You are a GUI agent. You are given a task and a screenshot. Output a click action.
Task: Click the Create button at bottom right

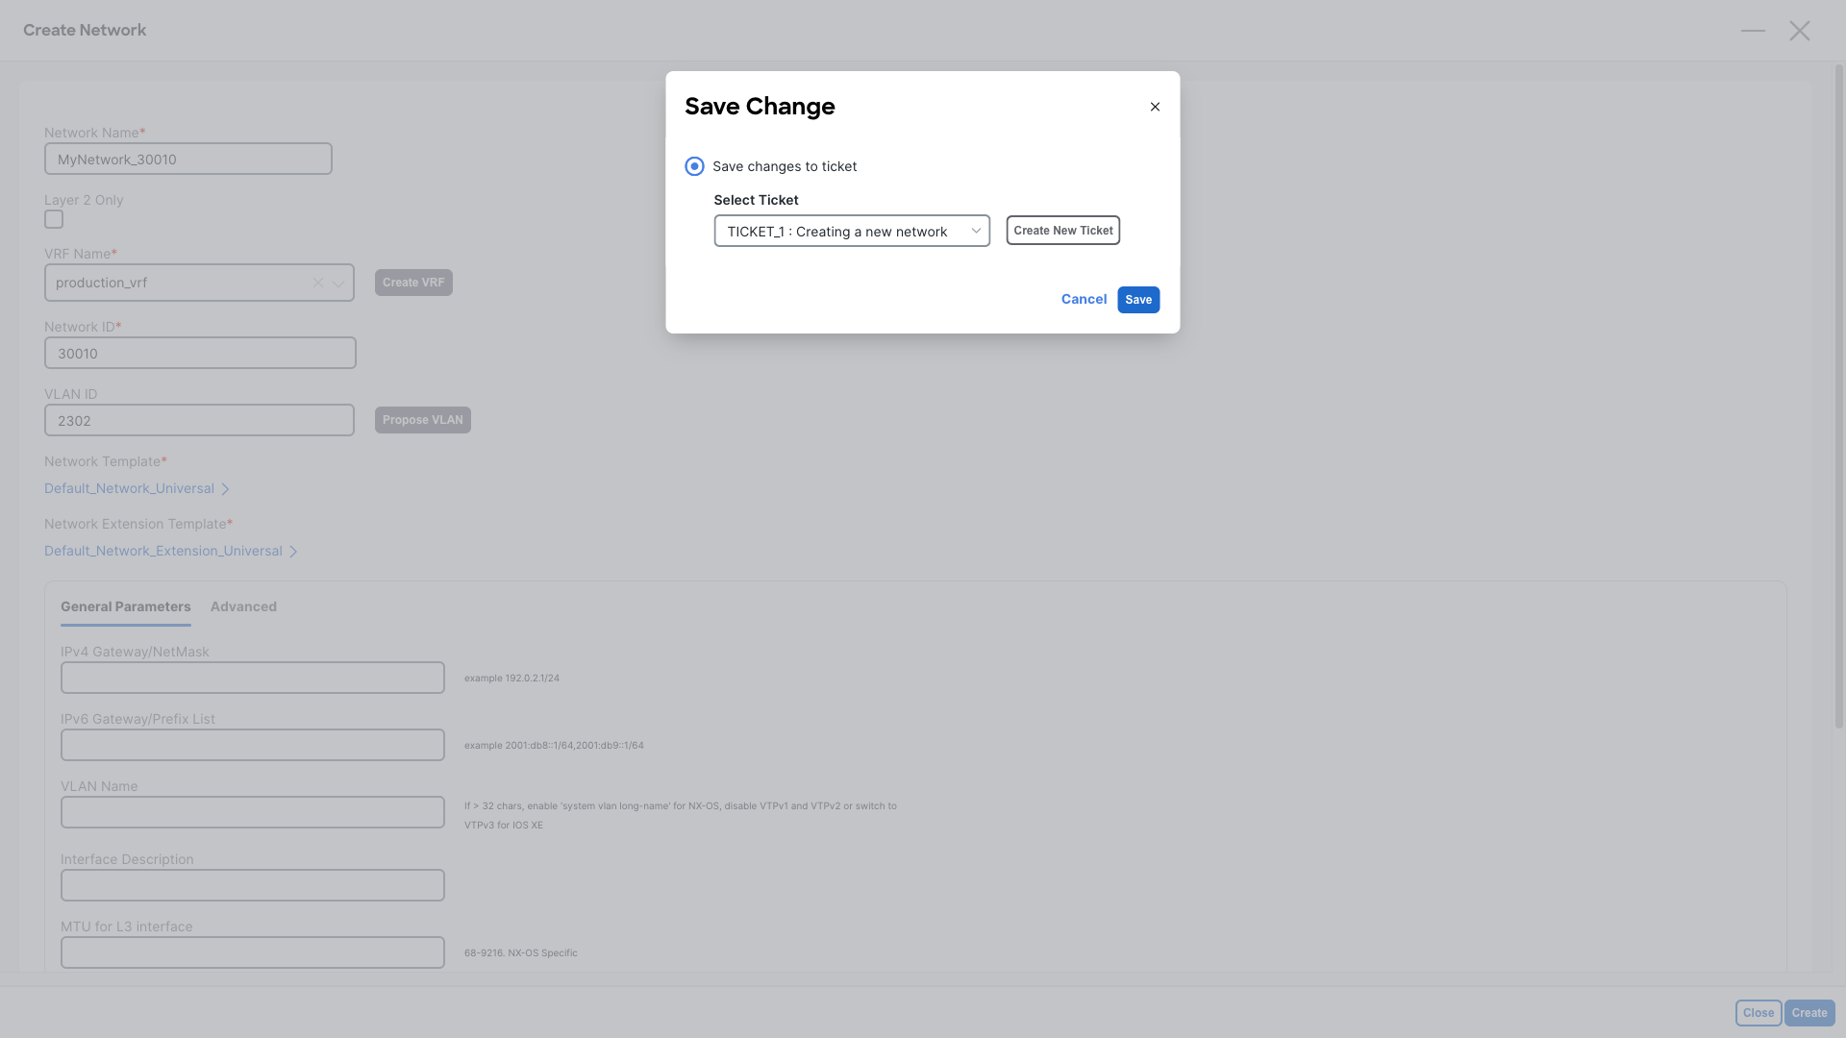1809,1013
